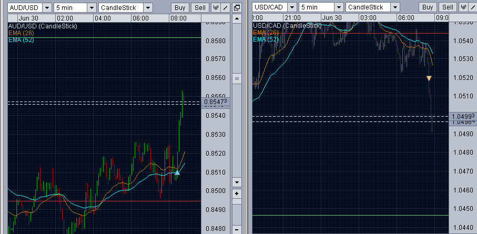Click current price tag 0.8547 on AUD/USD axis
This screenshot has height=234, width=477.
pos(216,101)
